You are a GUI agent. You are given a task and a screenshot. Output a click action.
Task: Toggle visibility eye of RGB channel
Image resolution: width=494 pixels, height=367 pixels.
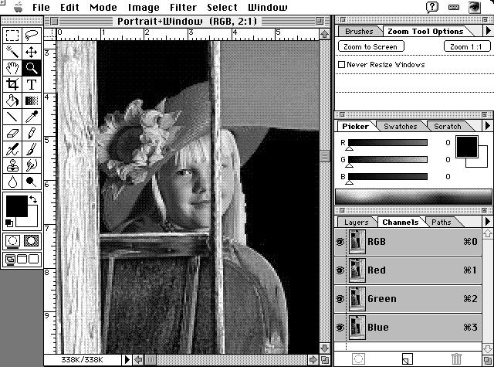click(340, 242)
